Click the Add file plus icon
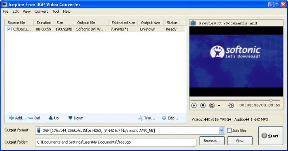This screenshot has width=288, height=151. click(11, 118)
